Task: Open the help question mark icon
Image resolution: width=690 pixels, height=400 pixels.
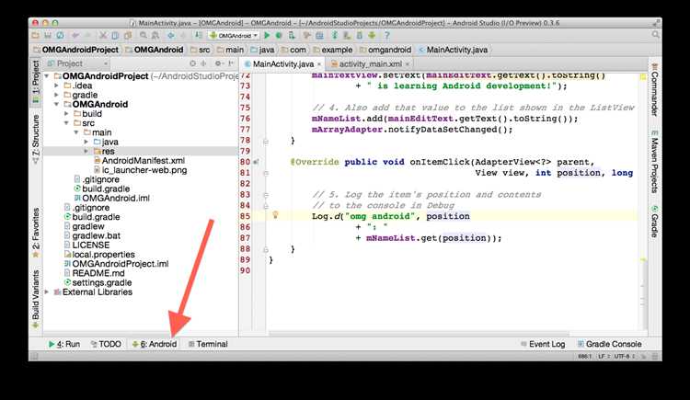Action: tap(386, 35)
